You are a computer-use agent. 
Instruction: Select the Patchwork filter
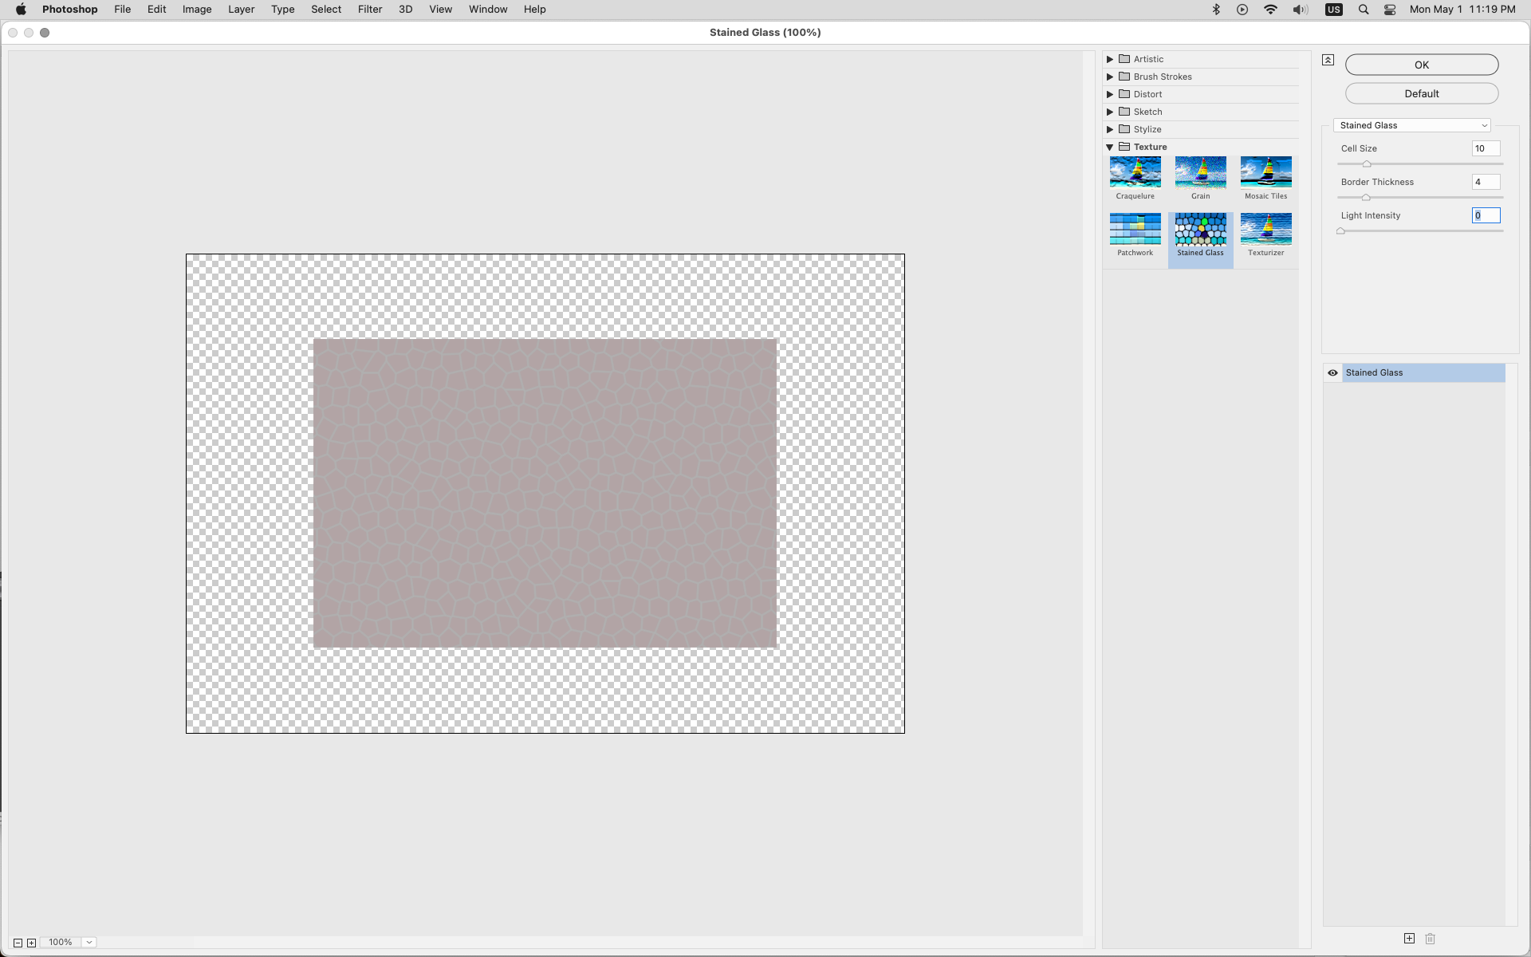[1134, 229]
